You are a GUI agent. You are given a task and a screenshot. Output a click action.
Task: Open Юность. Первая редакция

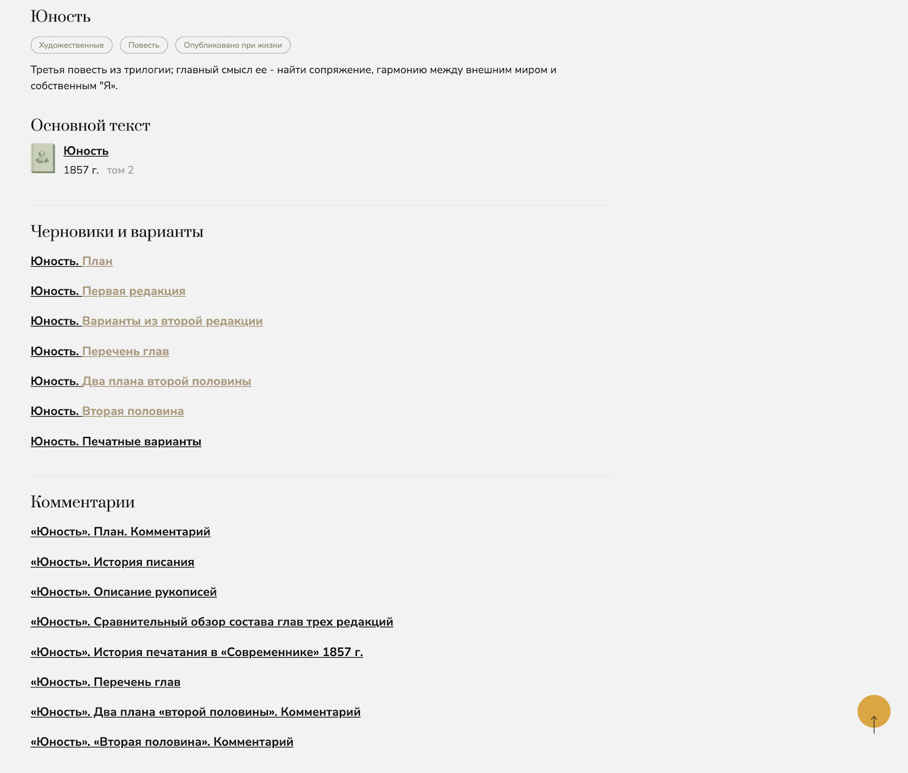click(x=108, y=291)
